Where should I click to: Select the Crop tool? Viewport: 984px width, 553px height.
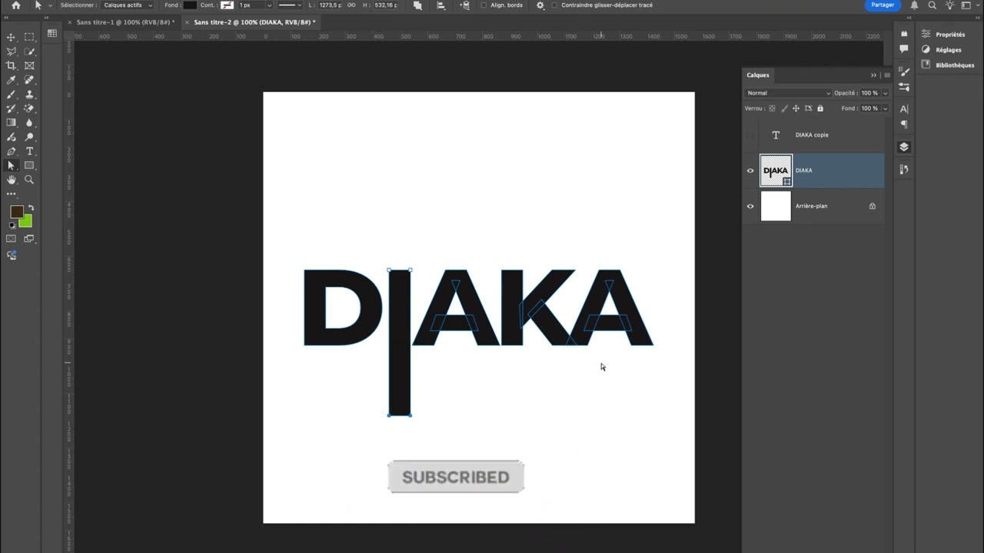tap(11, 65)
